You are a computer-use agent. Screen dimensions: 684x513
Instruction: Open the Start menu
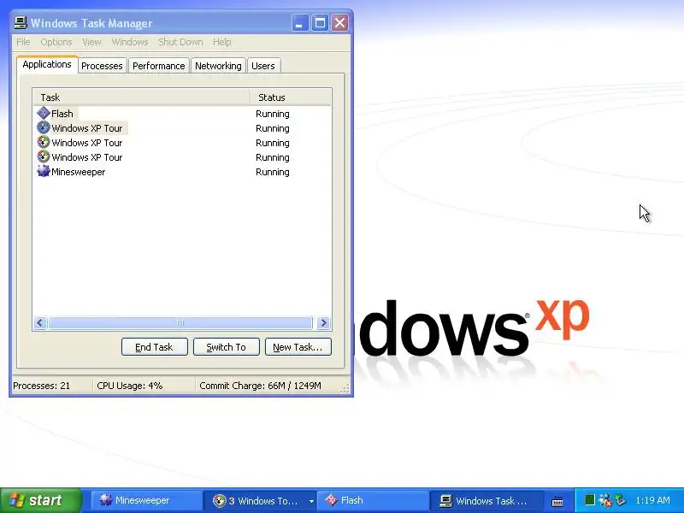pyautogui.click(x=40, y=500)
